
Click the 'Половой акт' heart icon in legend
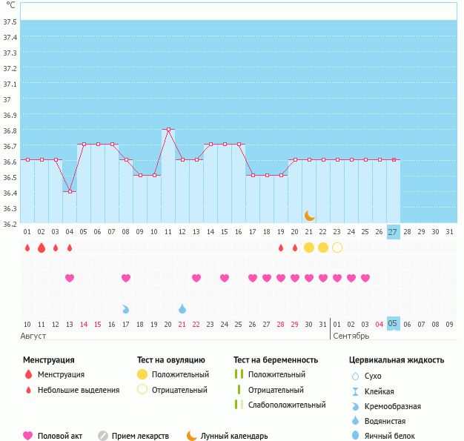coord(28,436)
